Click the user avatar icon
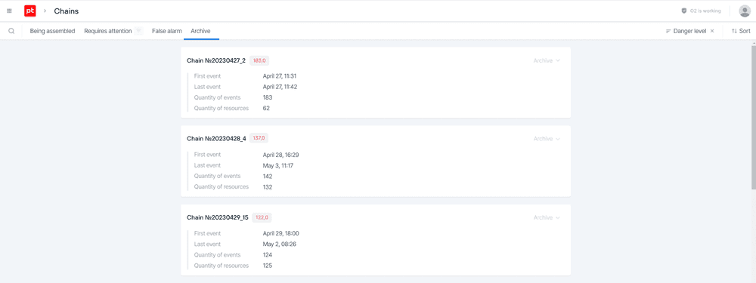Viewport: 756px width, 283px height. (x=745, y=11)
